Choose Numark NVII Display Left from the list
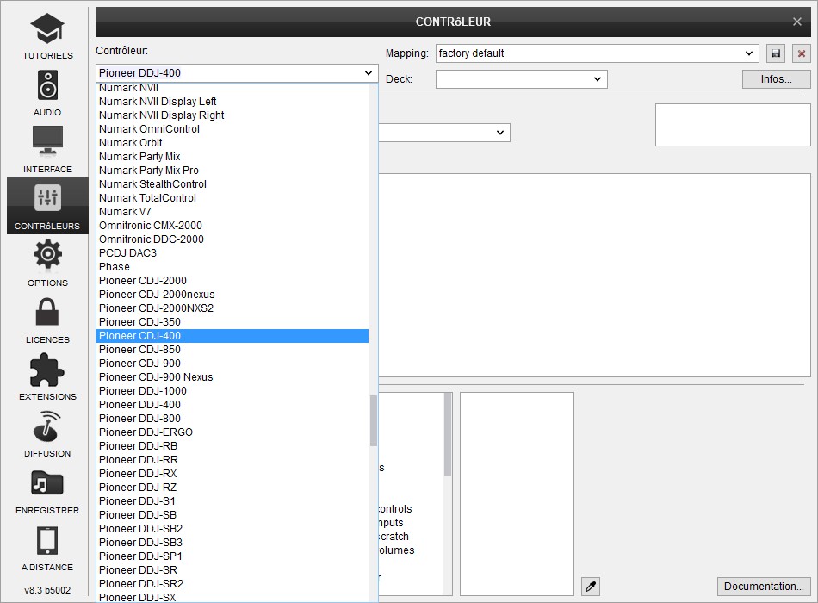The width and height of the screenshot is (818, 603). [x=232, y=102]
